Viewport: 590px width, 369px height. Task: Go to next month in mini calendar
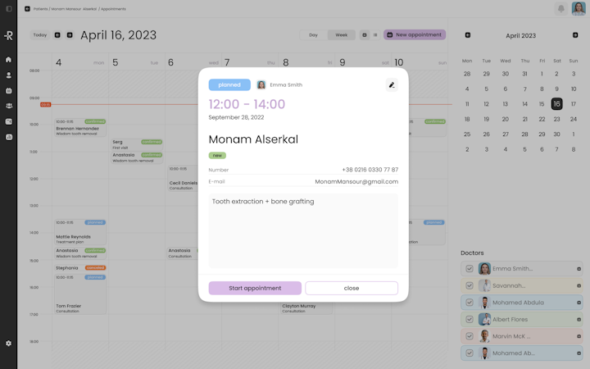(575, 35)
